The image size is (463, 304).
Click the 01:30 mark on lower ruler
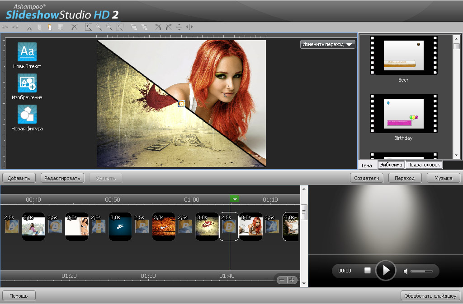pyautogui.click(x=148, y=276)
